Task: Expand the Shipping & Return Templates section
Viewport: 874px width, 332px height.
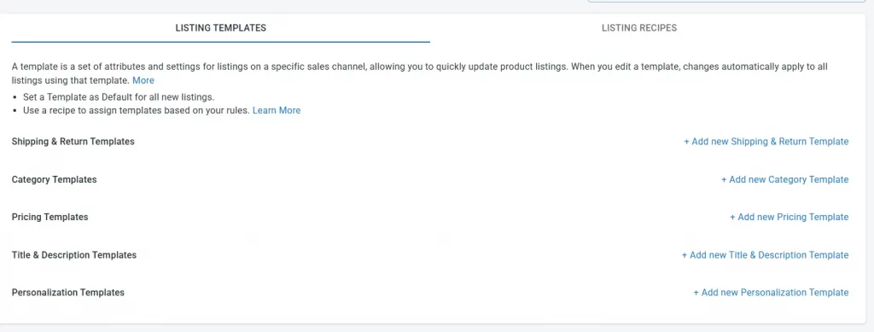Action: (x=73, y=142)
